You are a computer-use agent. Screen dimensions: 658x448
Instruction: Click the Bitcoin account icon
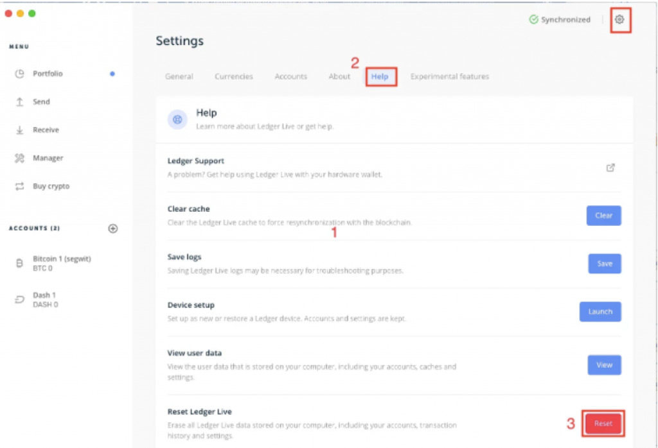[20, 263]
